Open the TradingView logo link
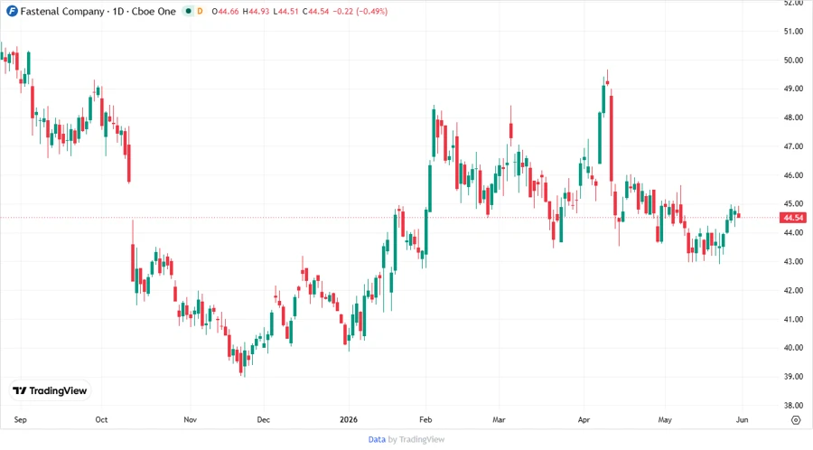This screenshot has width=813, height=450. pyautogui.click(x=51, y=391)
